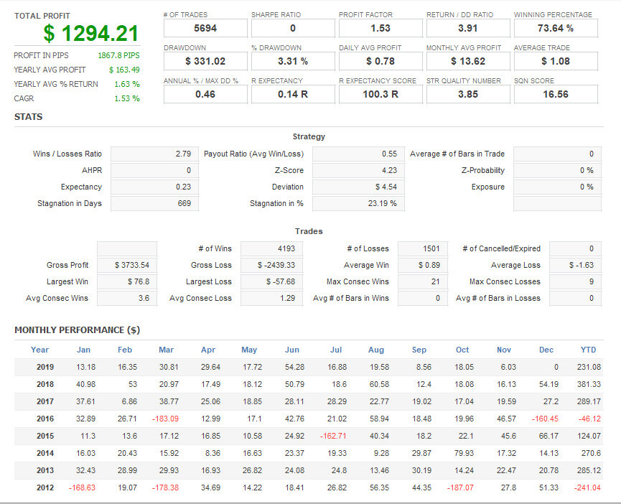Click the Z-Score field 4.23
Screen dimensions: 621x504
click(x=358, y=171)
